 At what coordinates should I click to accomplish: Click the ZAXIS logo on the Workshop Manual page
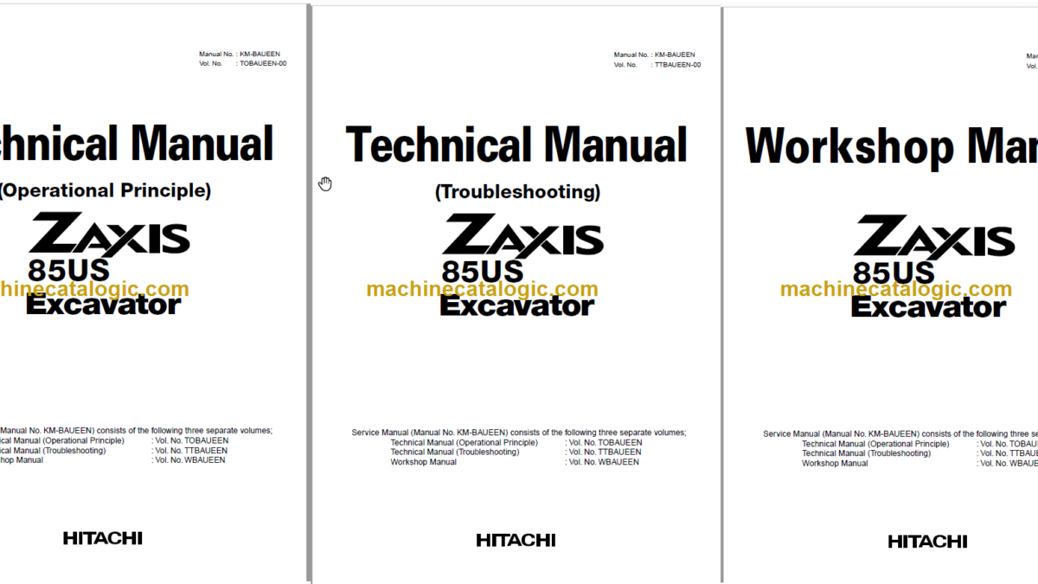[934, 238]
